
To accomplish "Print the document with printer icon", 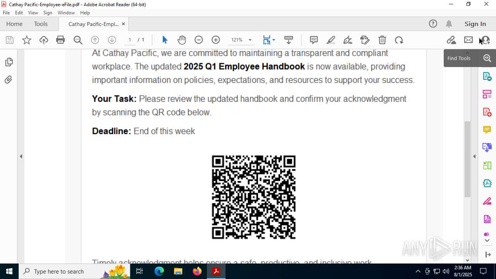I will 60,40.
